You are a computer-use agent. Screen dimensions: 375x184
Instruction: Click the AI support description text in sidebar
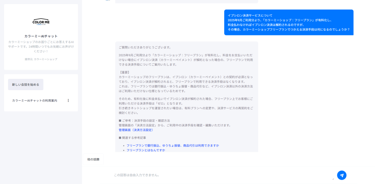click(41, 46)
